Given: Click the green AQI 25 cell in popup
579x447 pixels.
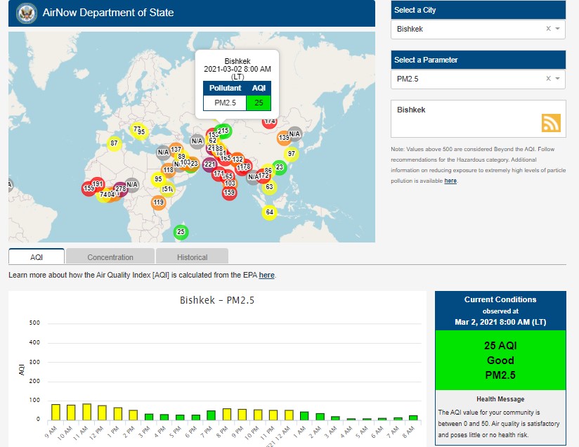Looking at the screenshot, I should [258, 103].
